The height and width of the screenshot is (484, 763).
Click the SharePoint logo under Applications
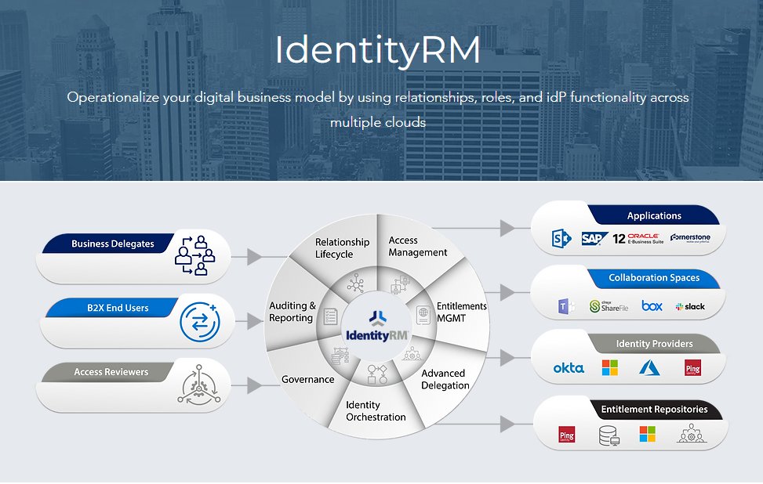tap(561, 239)
